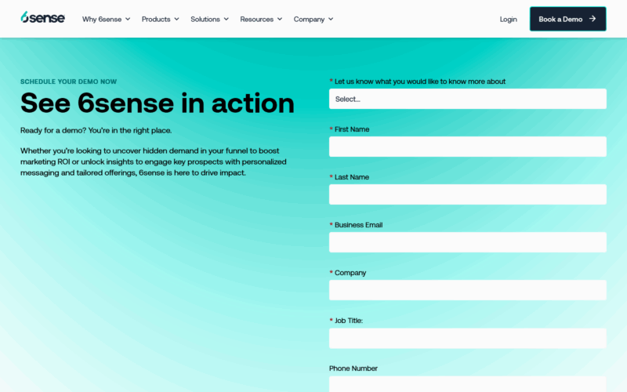Click the 'SCHEDULE YOUR DEMO NOW' text
The width and height of the screenshot is (627, 392).
pos(68,82)
